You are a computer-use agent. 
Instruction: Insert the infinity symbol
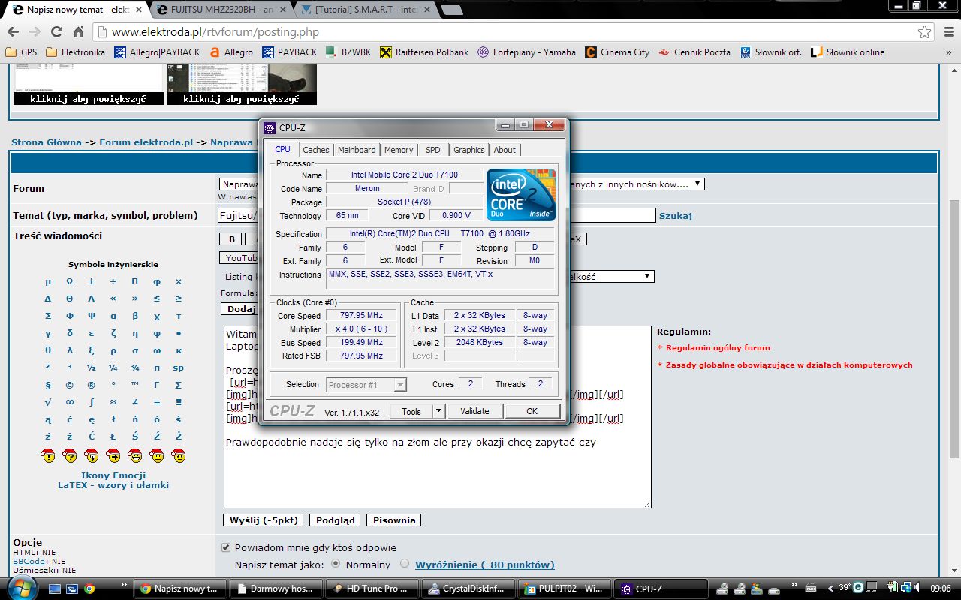70,402
